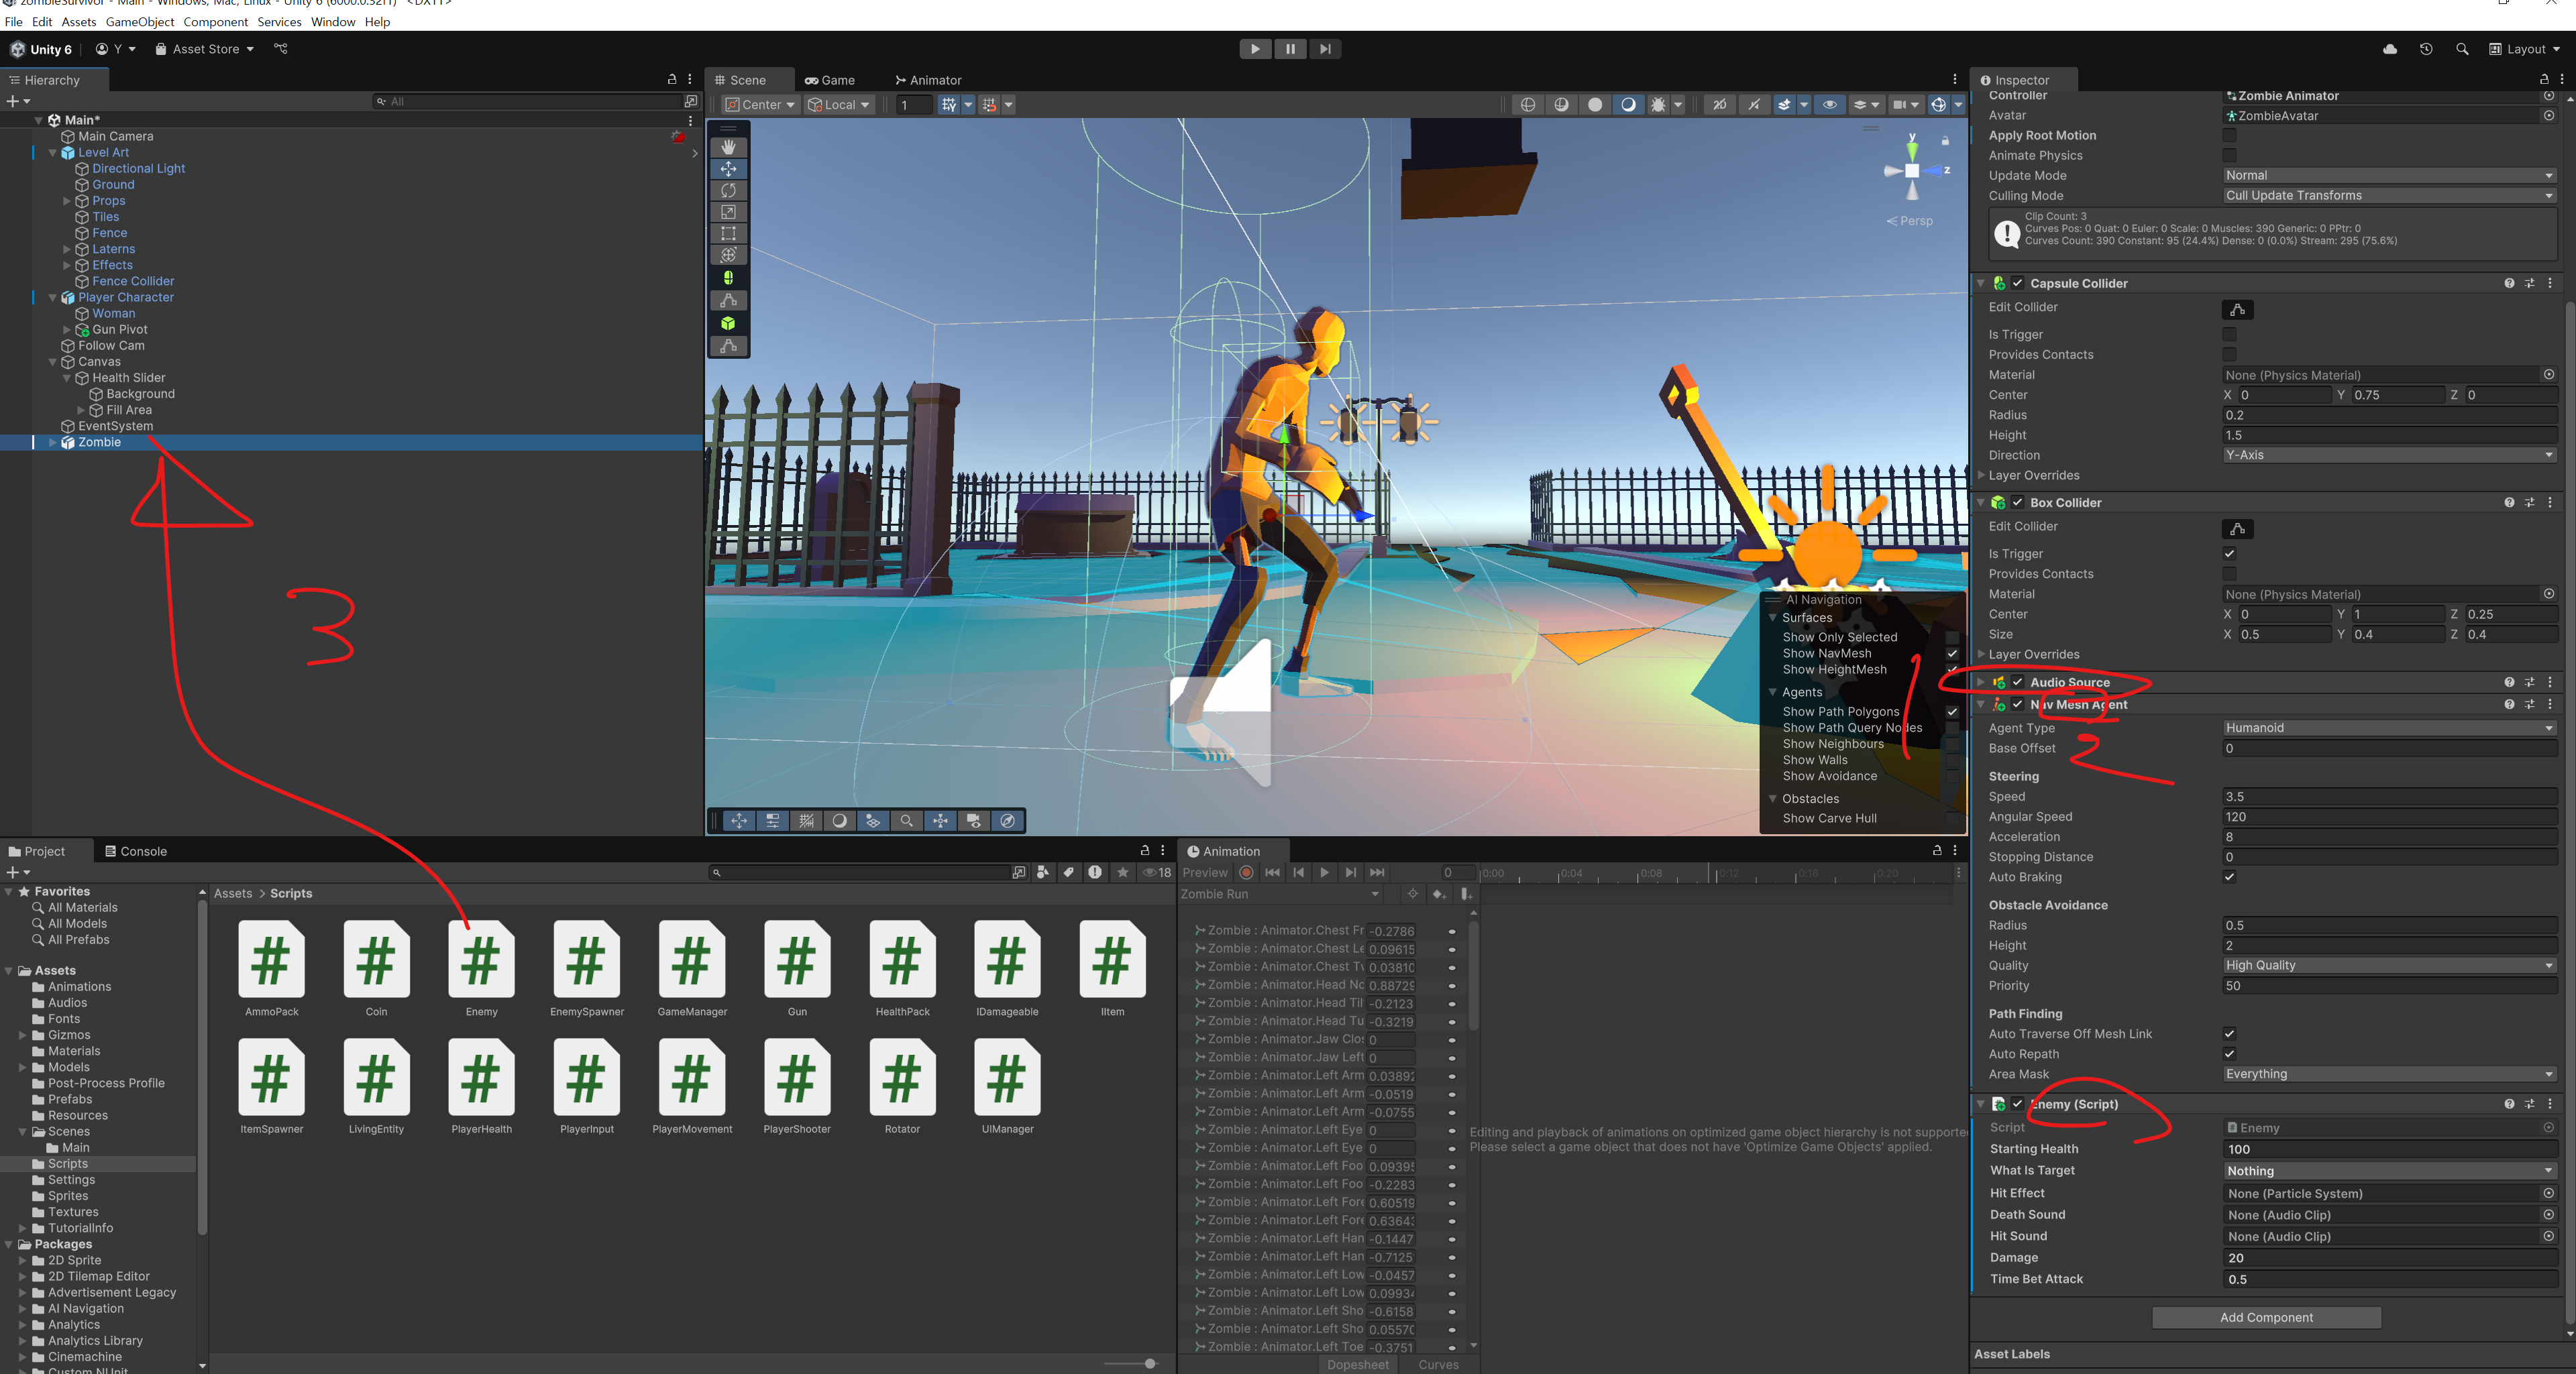Toggle the Apply Root Motion checkbox

pyautogui.click(x=2229, y=136)
